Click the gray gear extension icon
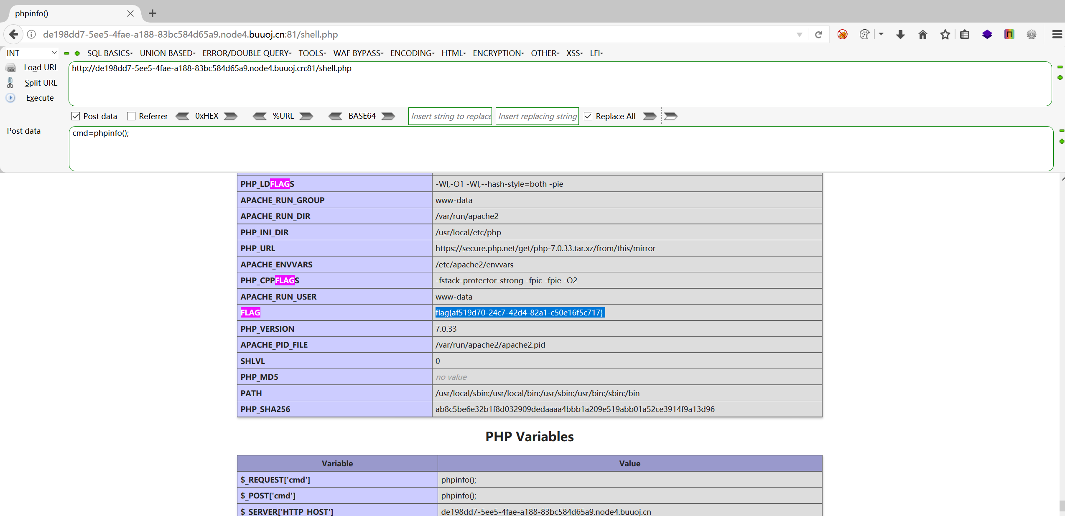The width and height of the screenshot is (1065, 516). point(1031,34)
